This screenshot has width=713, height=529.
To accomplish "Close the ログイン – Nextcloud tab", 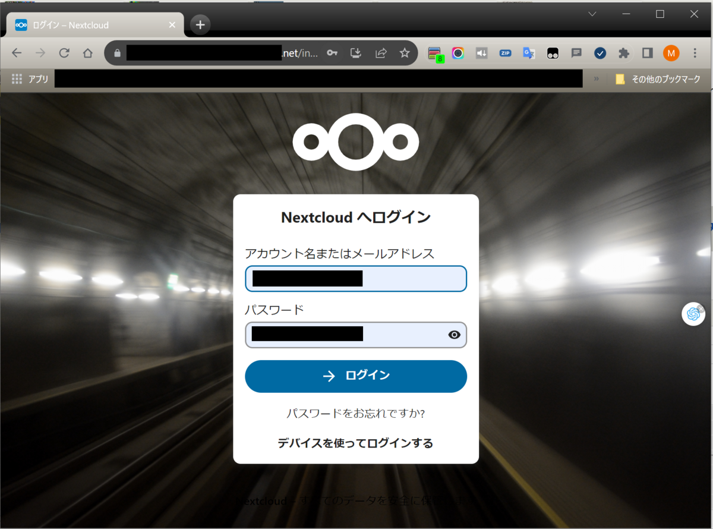I will coord(172,25).
